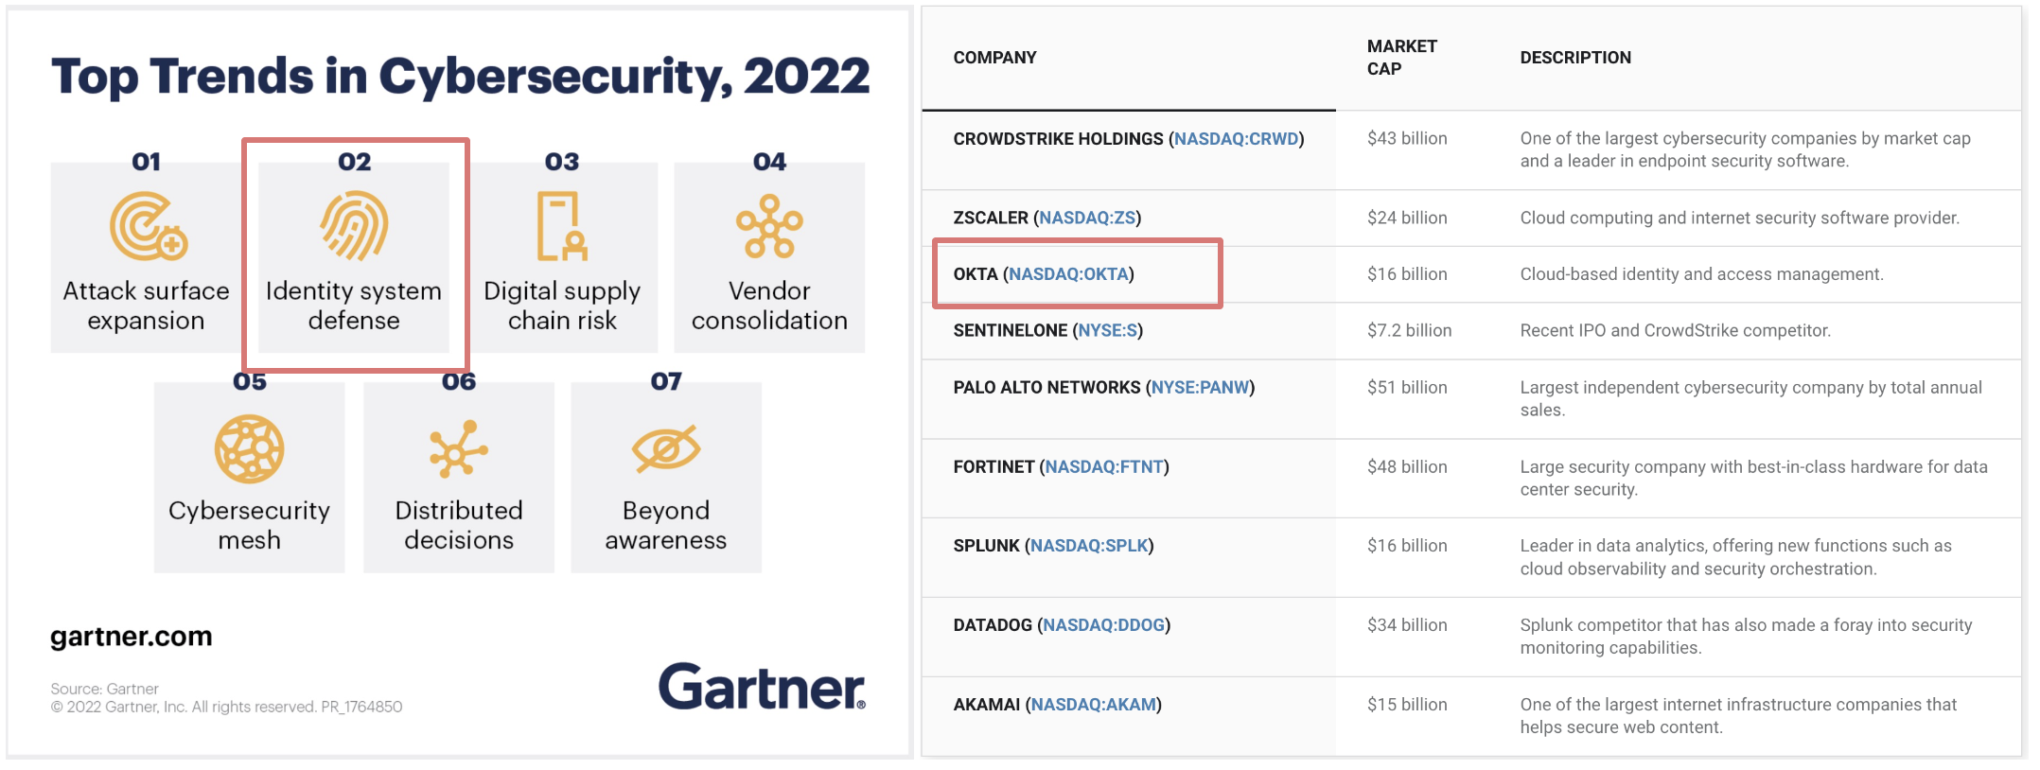Open the NASDAQ:SPLK ticker link
2040x770 pixels.
(x=1089, y=546)
